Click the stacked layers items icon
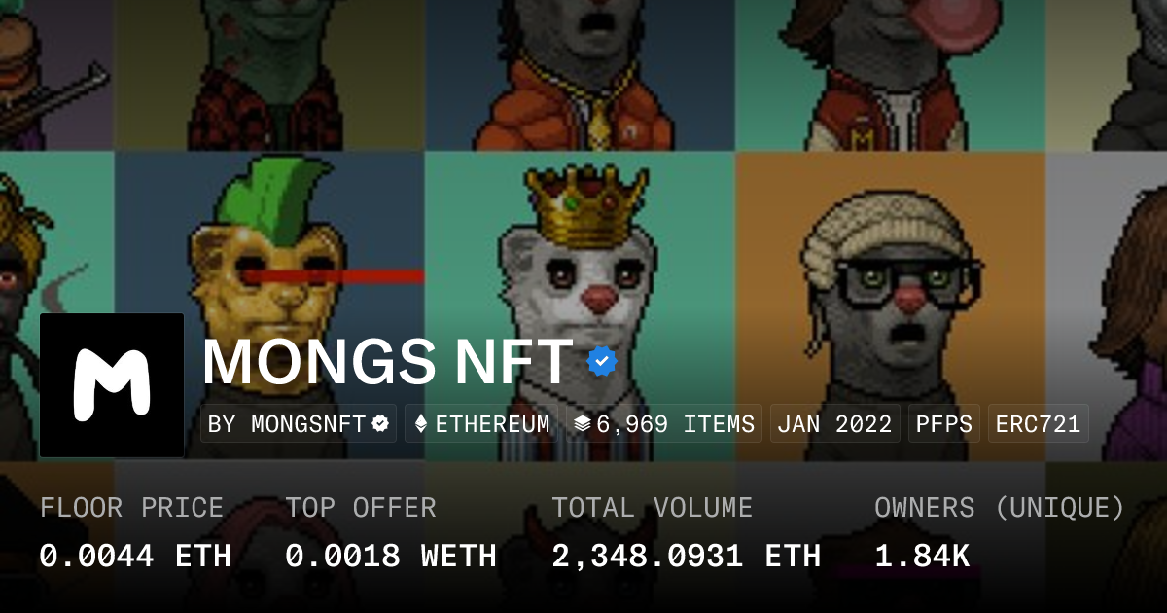This screenshot has height=613, width=1167. pos(583,424)
